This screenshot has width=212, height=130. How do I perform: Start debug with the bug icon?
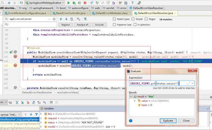(x=74, y=3)
